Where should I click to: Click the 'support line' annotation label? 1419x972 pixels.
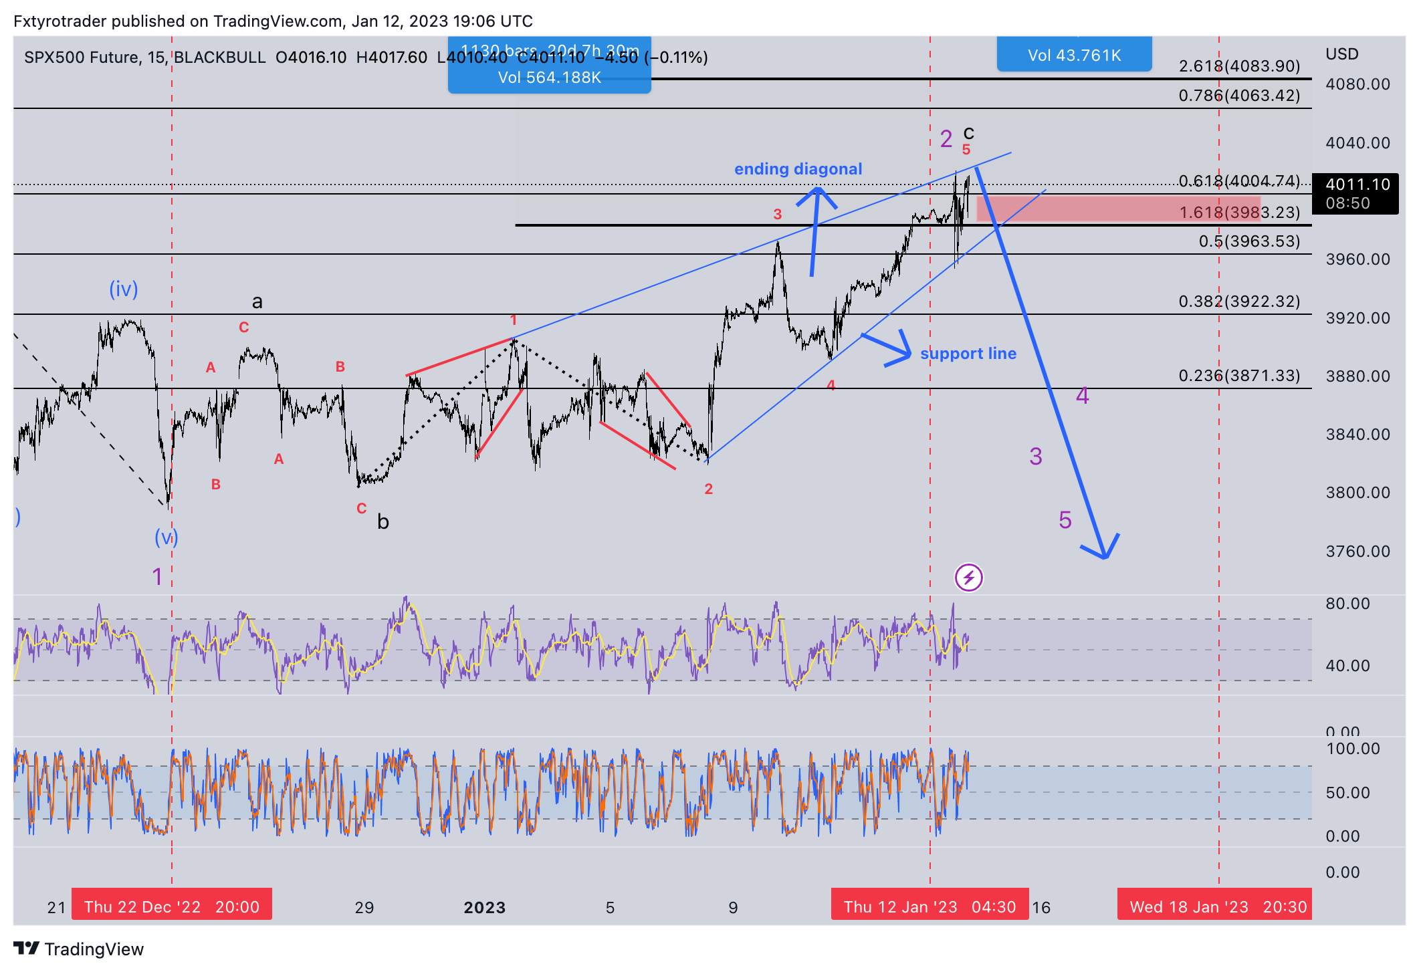pyautogui.click(x=968, y=354)
